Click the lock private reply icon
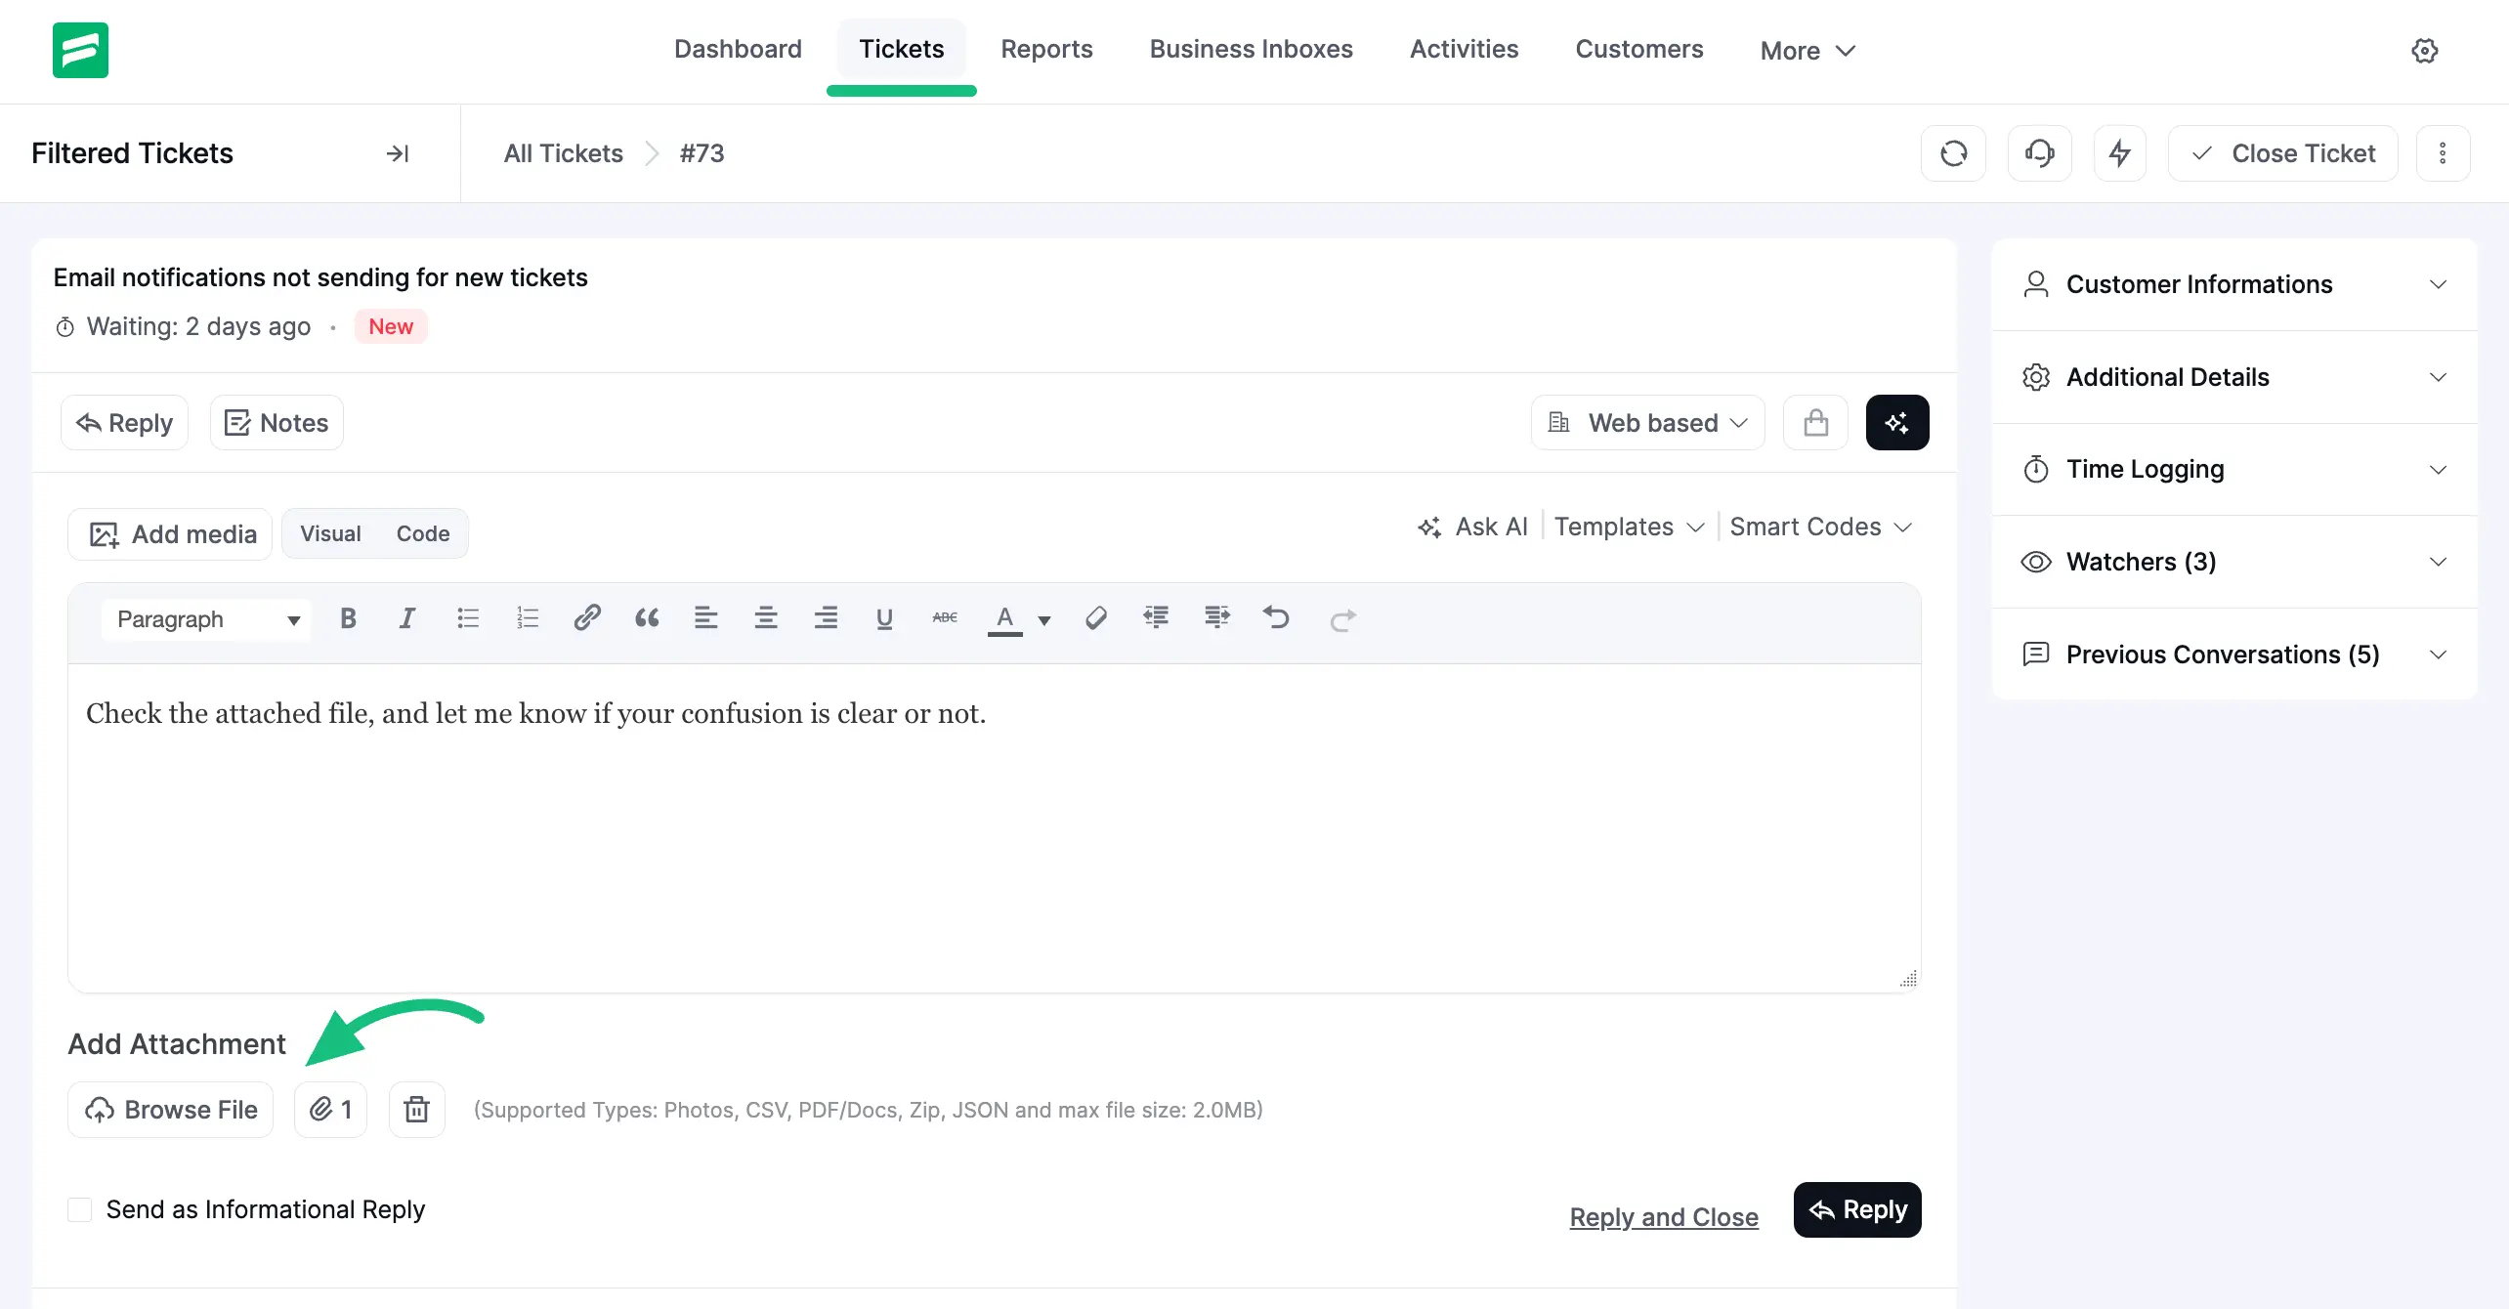This screenshot has width=2509, height=1309. point(1814,422)
